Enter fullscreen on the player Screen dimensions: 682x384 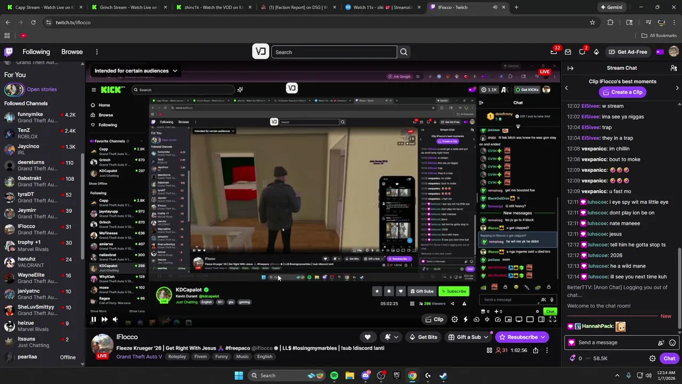[553, 319]
